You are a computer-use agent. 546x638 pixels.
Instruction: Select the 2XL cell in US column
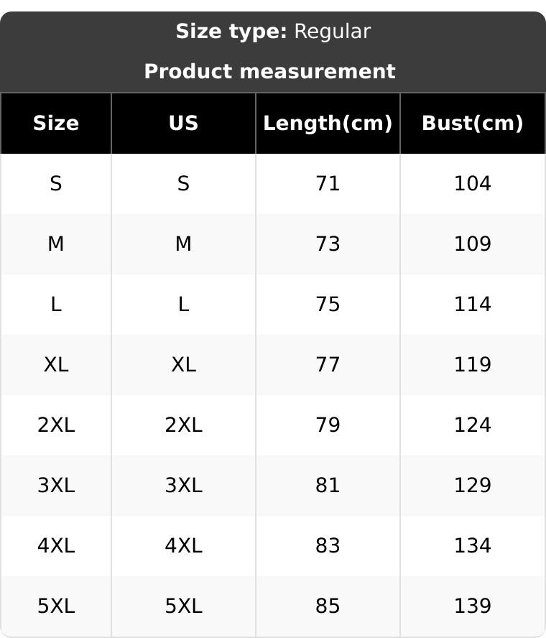click(x=183, y=425)
